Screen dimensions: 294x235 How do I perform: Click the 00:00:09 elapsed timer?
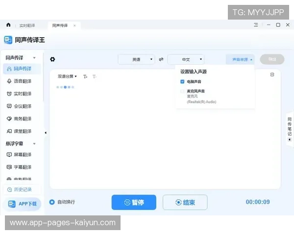(x=258, y=202)
